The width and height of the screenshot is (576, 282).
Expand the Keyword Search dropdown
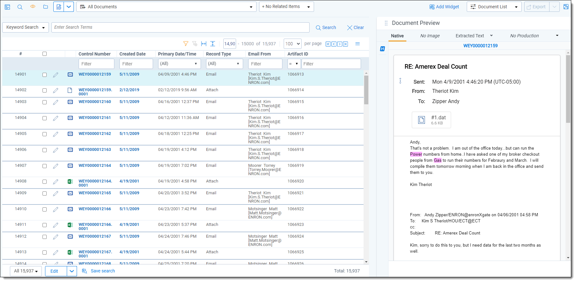(26, 27)
